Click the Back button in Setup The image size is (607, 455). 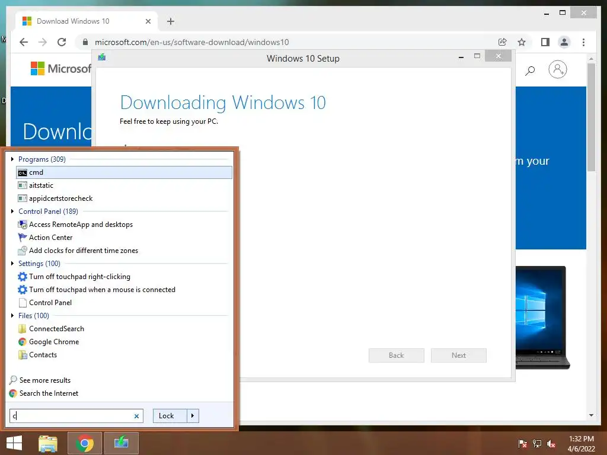coord(397,355)
